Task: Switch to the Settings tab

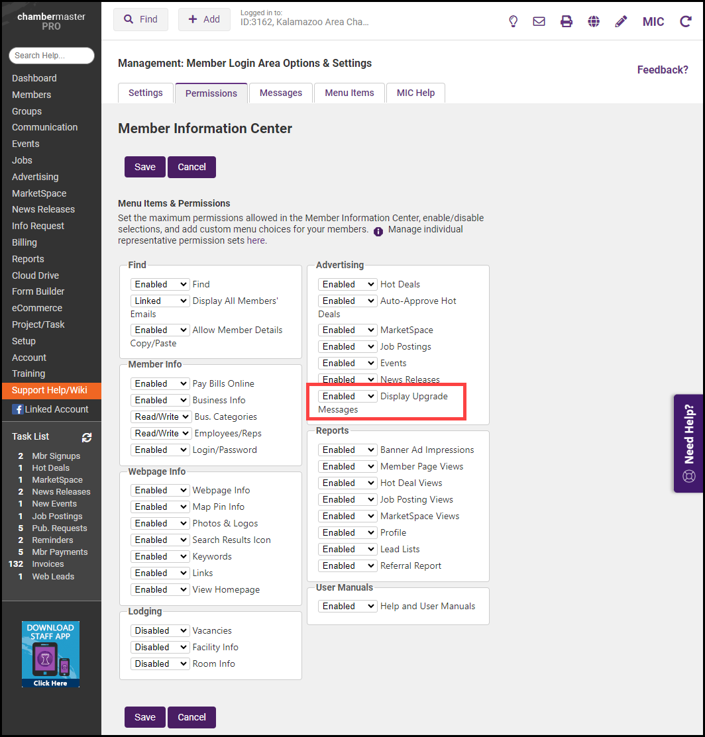Action: tap(145, 93)
